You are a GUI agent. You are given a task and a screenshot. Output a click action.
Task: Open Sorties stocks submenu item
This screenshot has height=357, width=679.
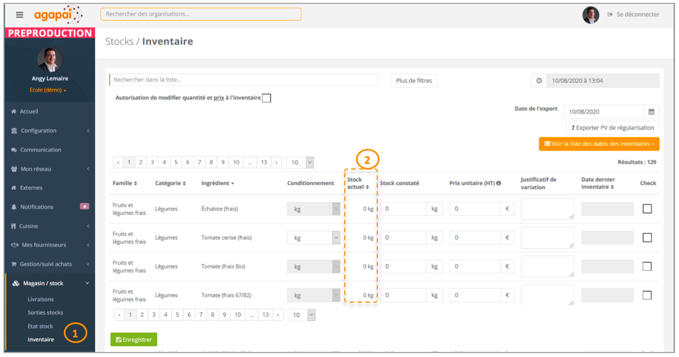(x=45, y=312)
